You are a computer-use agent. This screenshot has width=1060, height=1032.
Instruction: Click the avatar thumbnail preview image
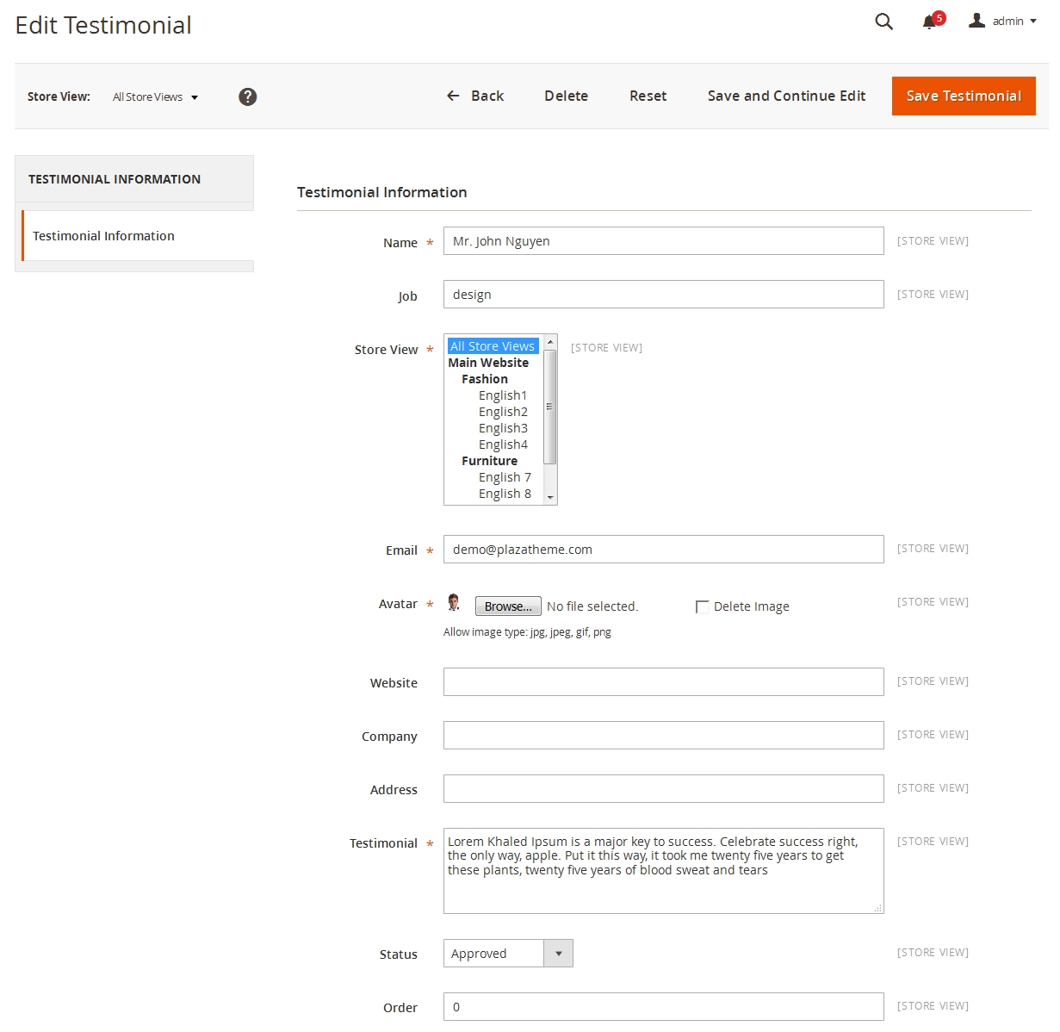tap(453, 602)
